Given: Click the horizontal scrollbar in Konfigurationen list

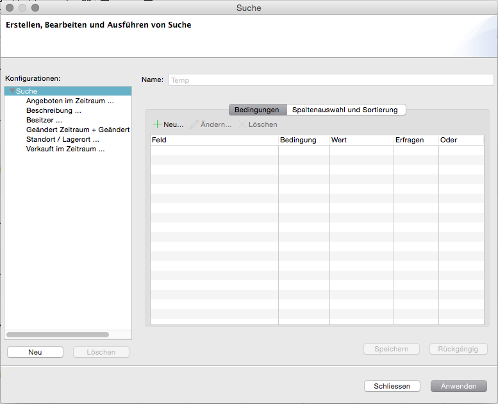Looking at the screenshot, I should tap(58, 334).
